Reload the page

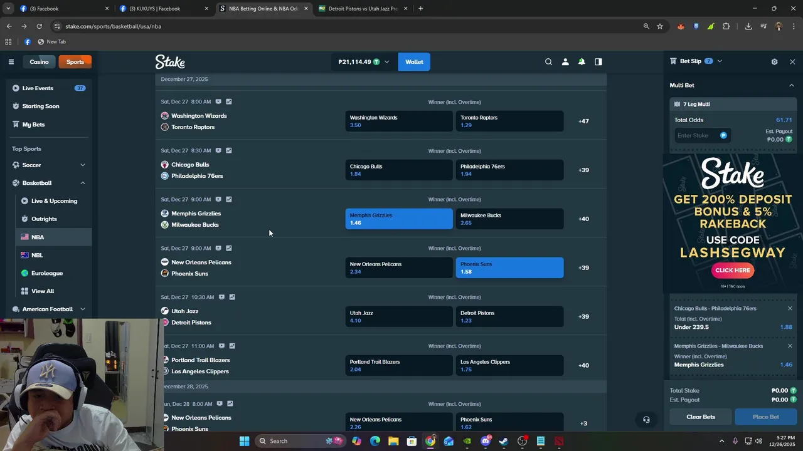click(x=39, y=26)
